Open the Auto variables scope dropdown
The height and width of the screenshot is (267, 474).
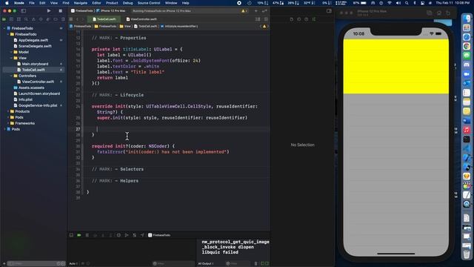coord(73,264)
